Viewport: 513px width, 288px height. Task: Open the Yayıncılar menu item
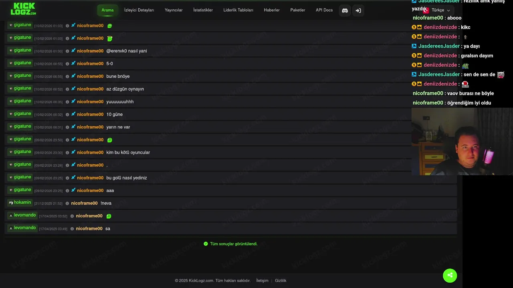tap(174, 10)
